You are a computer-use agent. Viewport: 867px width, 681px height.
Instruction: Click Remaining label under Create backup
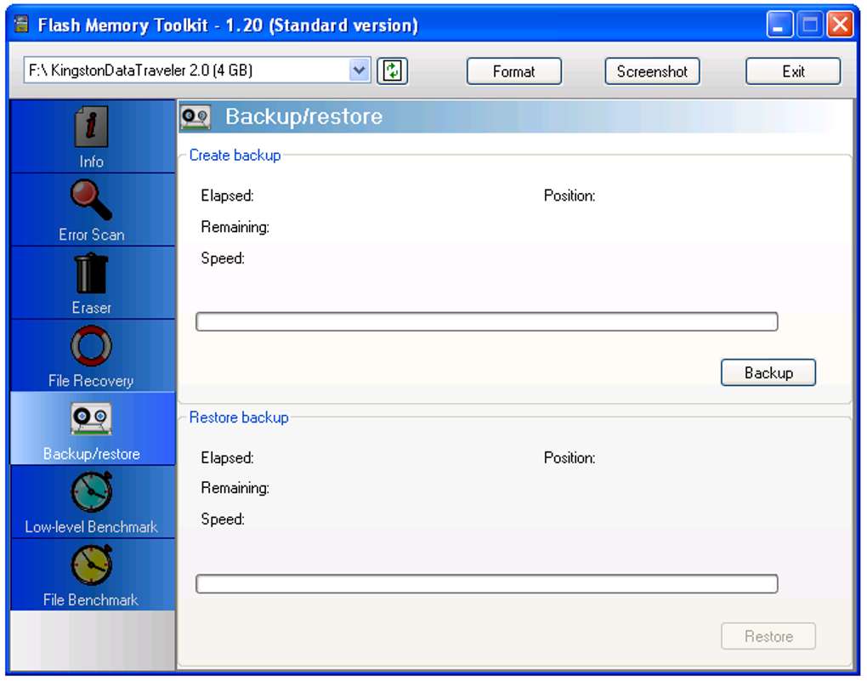(235, 227)
